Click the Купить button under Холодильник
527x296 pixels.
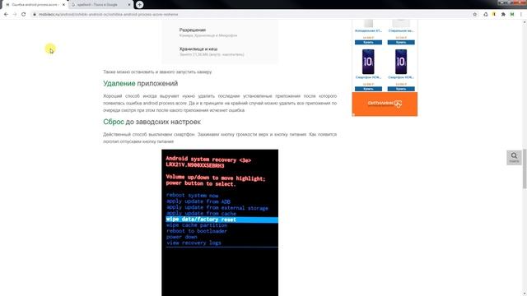(368, 42)
